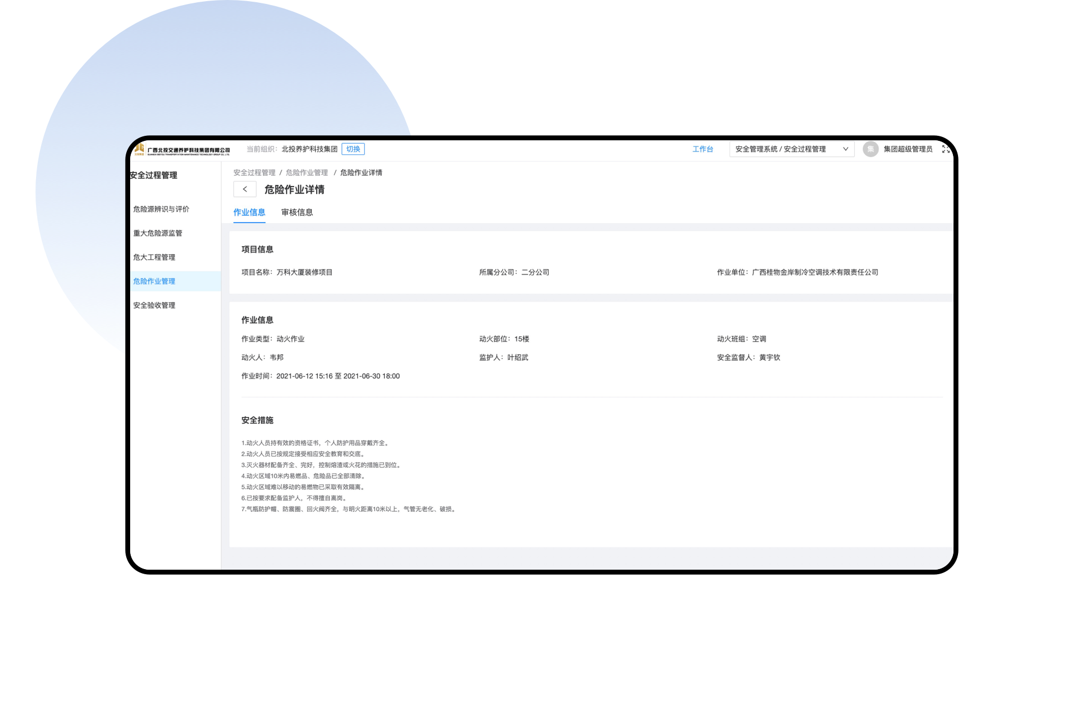Screen dimensions: 1082x710
Task: Click the company logo in header
Action: point(181,150)
